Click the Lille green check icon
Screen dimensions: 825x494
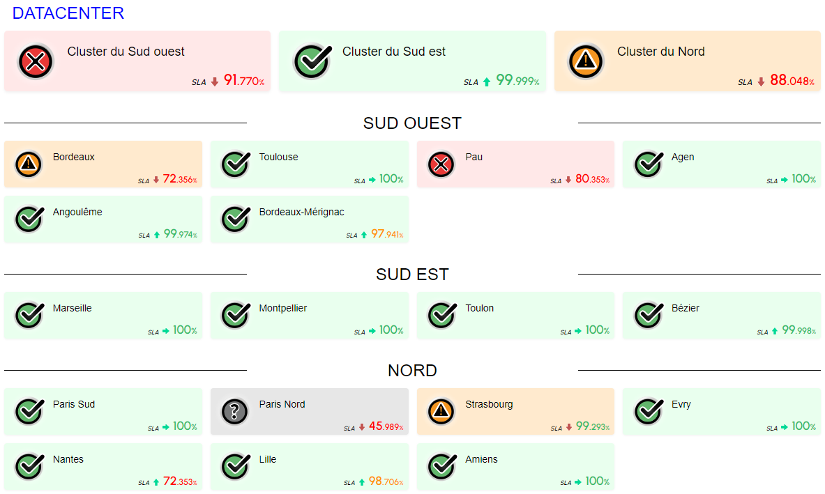coord(235,467)
